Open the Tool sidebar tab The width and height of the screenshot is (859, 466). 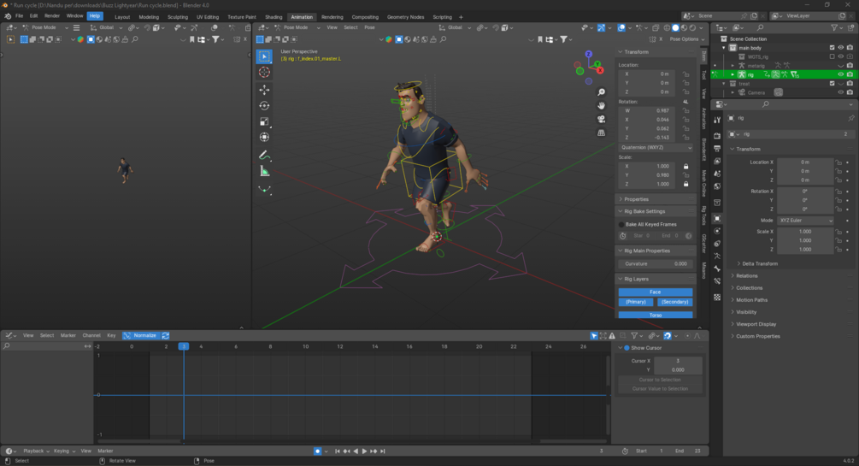click(x=704, y=74)
